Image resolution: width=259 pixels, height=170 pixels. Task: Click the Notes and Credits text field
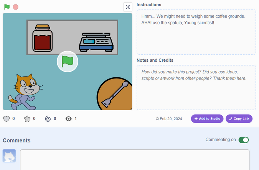click(x=196, y=88)
